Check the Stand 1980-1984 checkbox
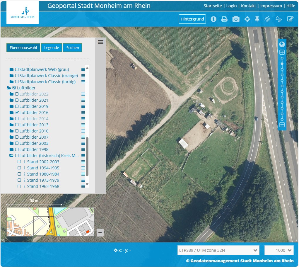299x267 pixels. click(19, 174)
